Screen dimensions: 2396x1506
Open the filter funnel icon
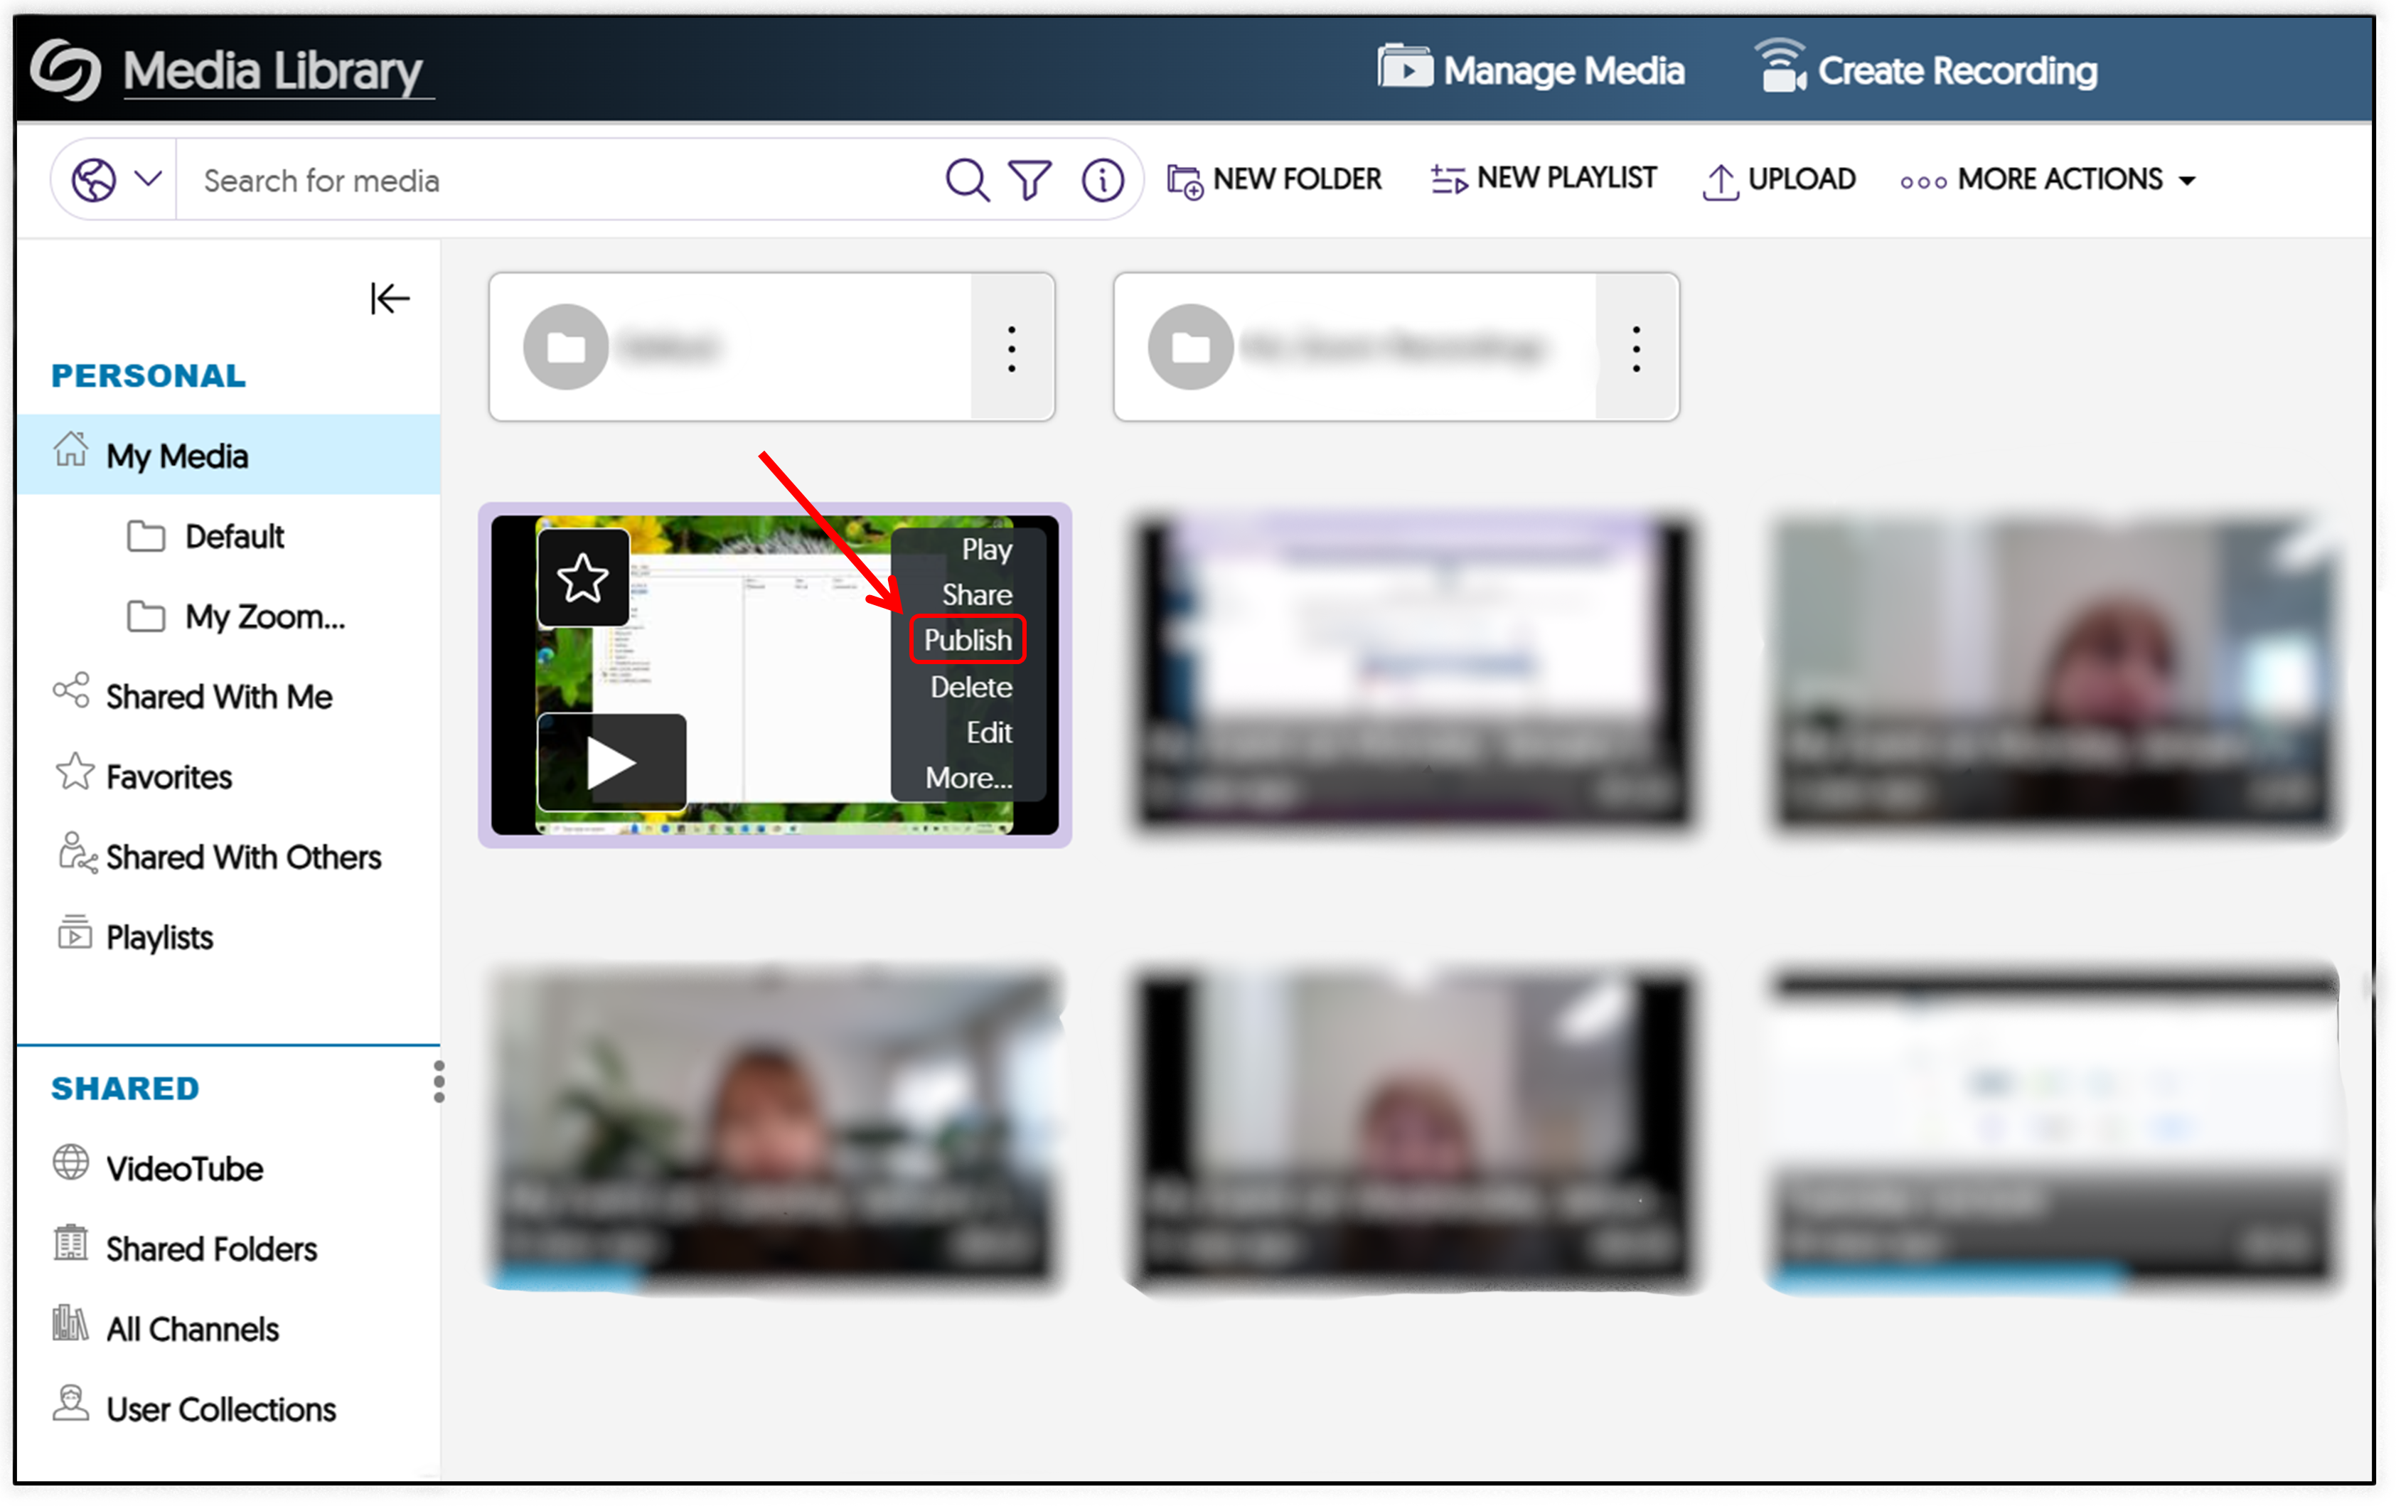point(1029,180)
